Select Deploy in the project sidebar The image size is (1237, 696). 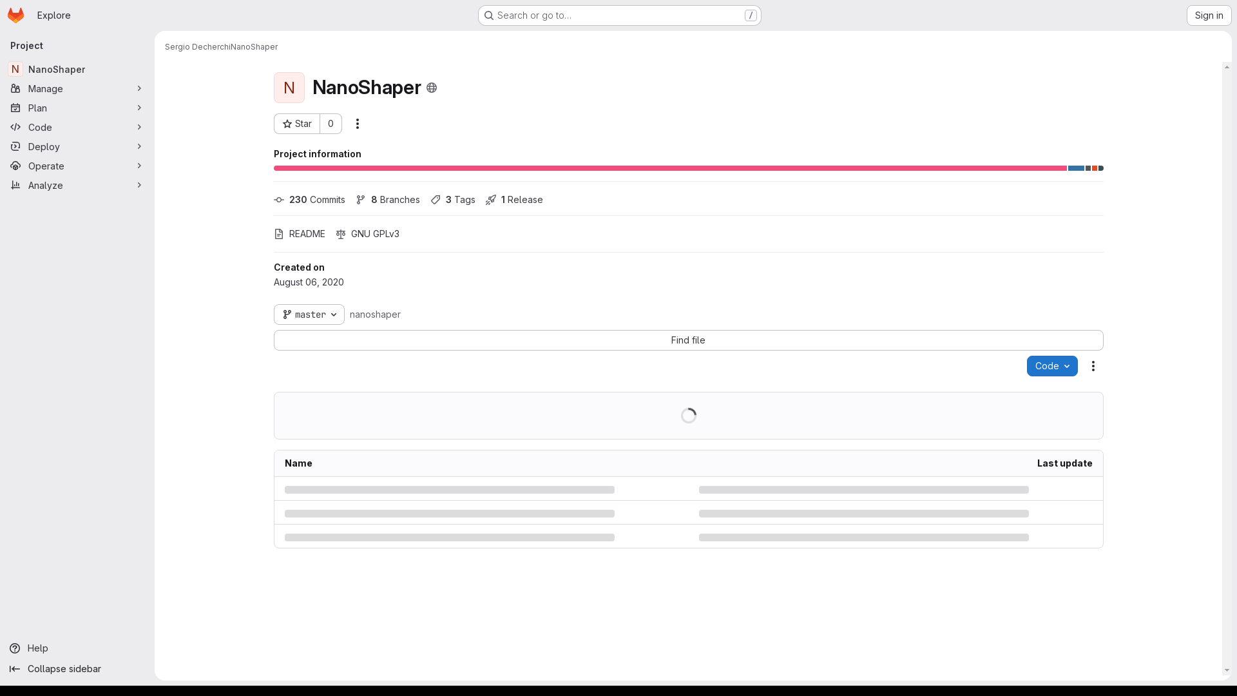tap(77, 146)
